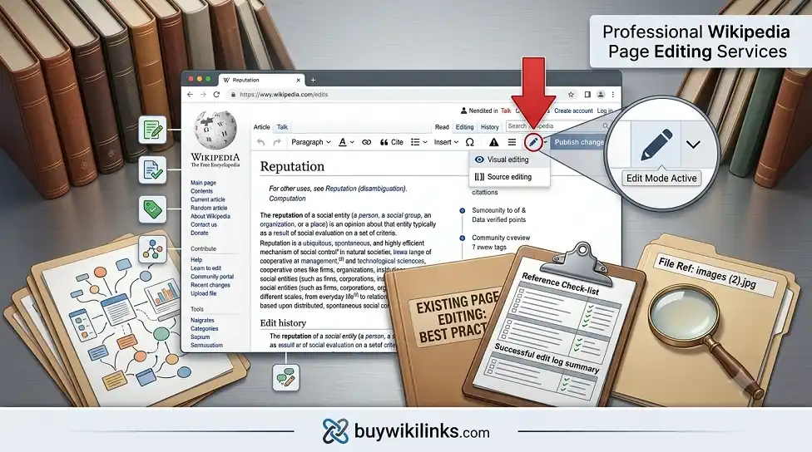Open page options hamburger icon
Image resolution: width=812 pixels, height=452 pixels.
click(512, 142)
